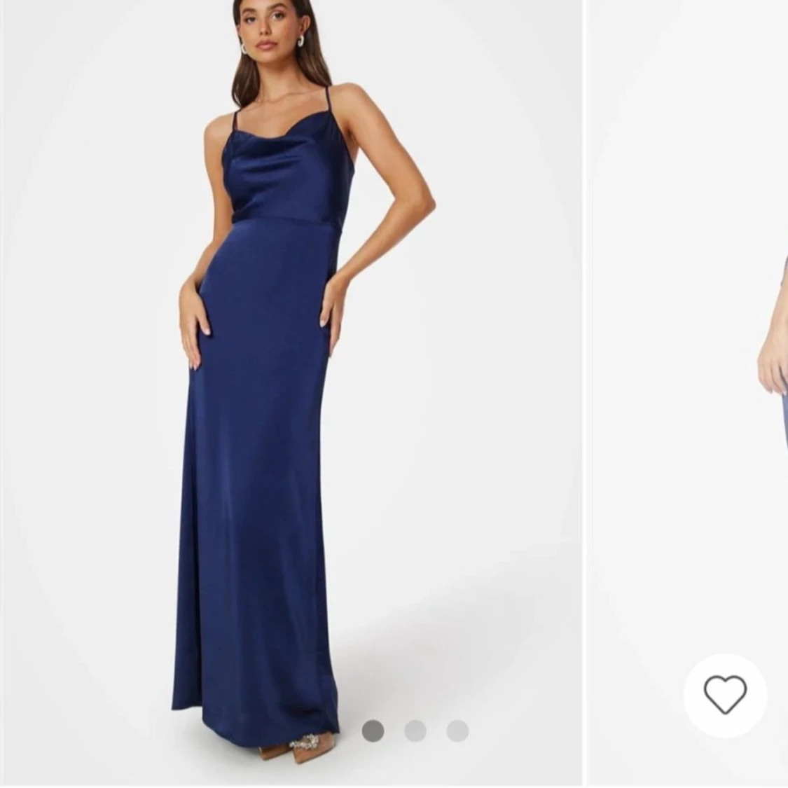Screen dimensions: 788x788
Task: Select the first carousel dot indicator
Action: pos(373,730)
